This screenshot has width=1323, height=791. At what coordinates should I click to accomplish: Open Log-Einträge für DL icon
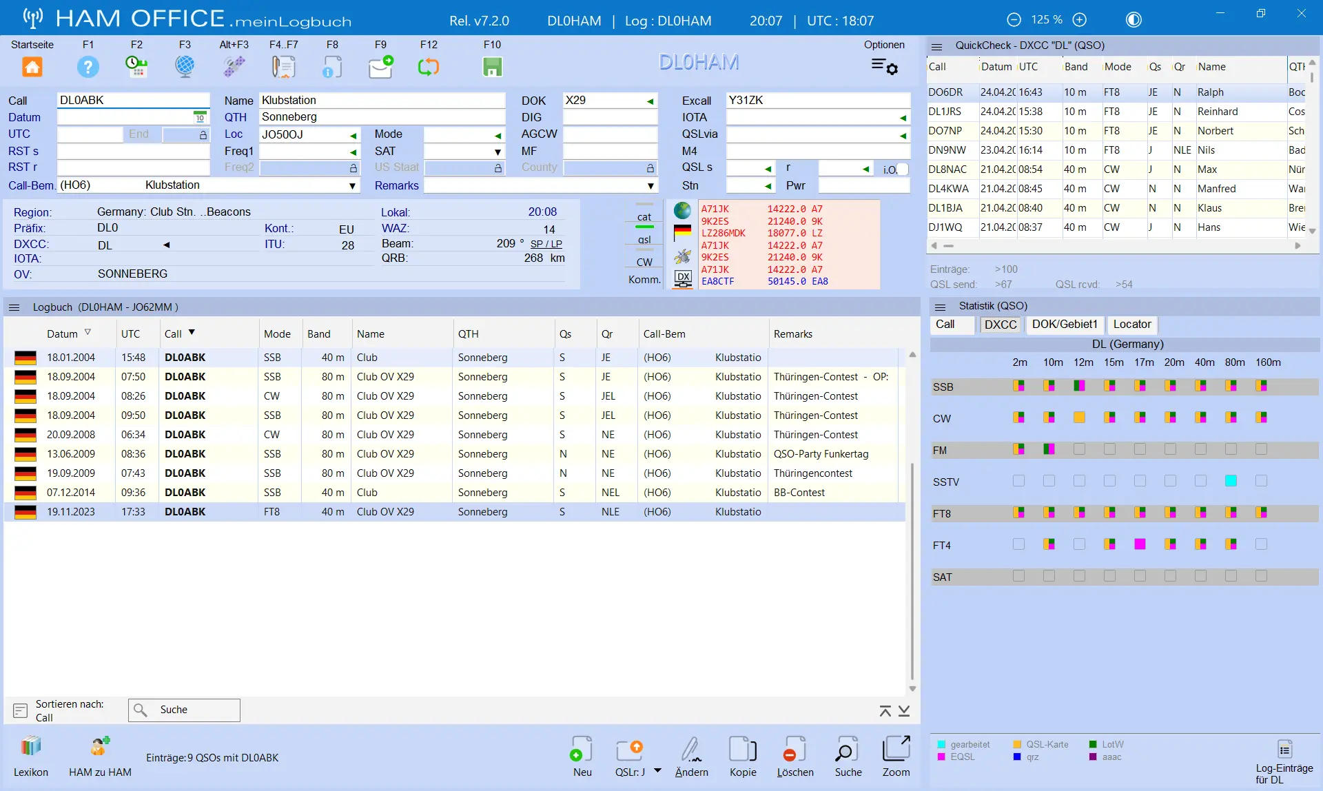[1284, 749]
